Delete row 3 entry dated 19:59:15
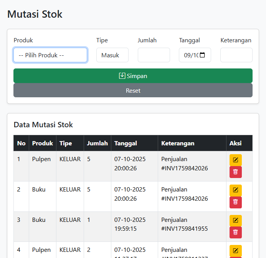 coord(235,232)
